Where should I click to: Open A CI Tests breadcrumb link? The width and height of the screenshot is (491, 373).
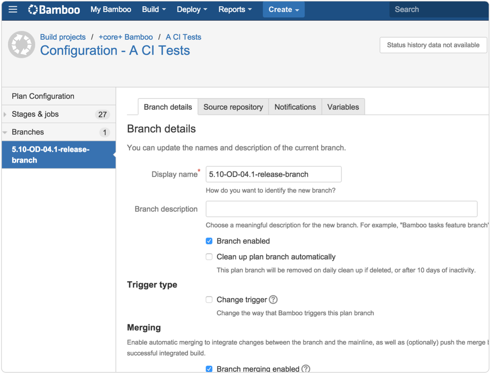(184, 37)
